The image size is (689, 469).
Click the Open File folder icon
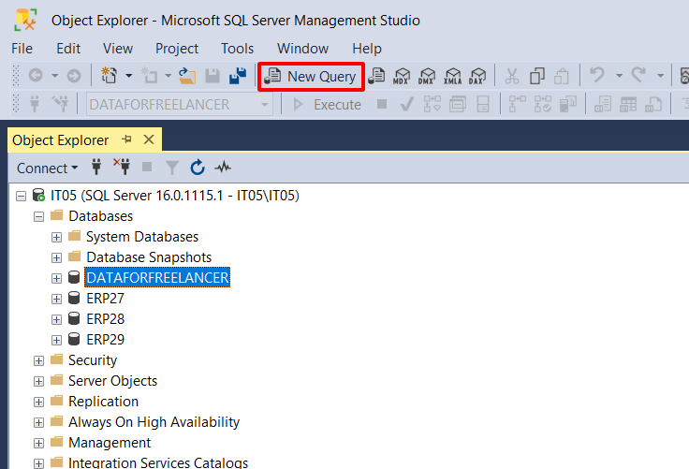[x=187, y=76]
